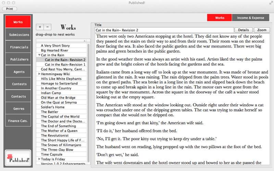Select 'Homage to Switzerland' work
274x171 pixels.
[x=61, y=83]
